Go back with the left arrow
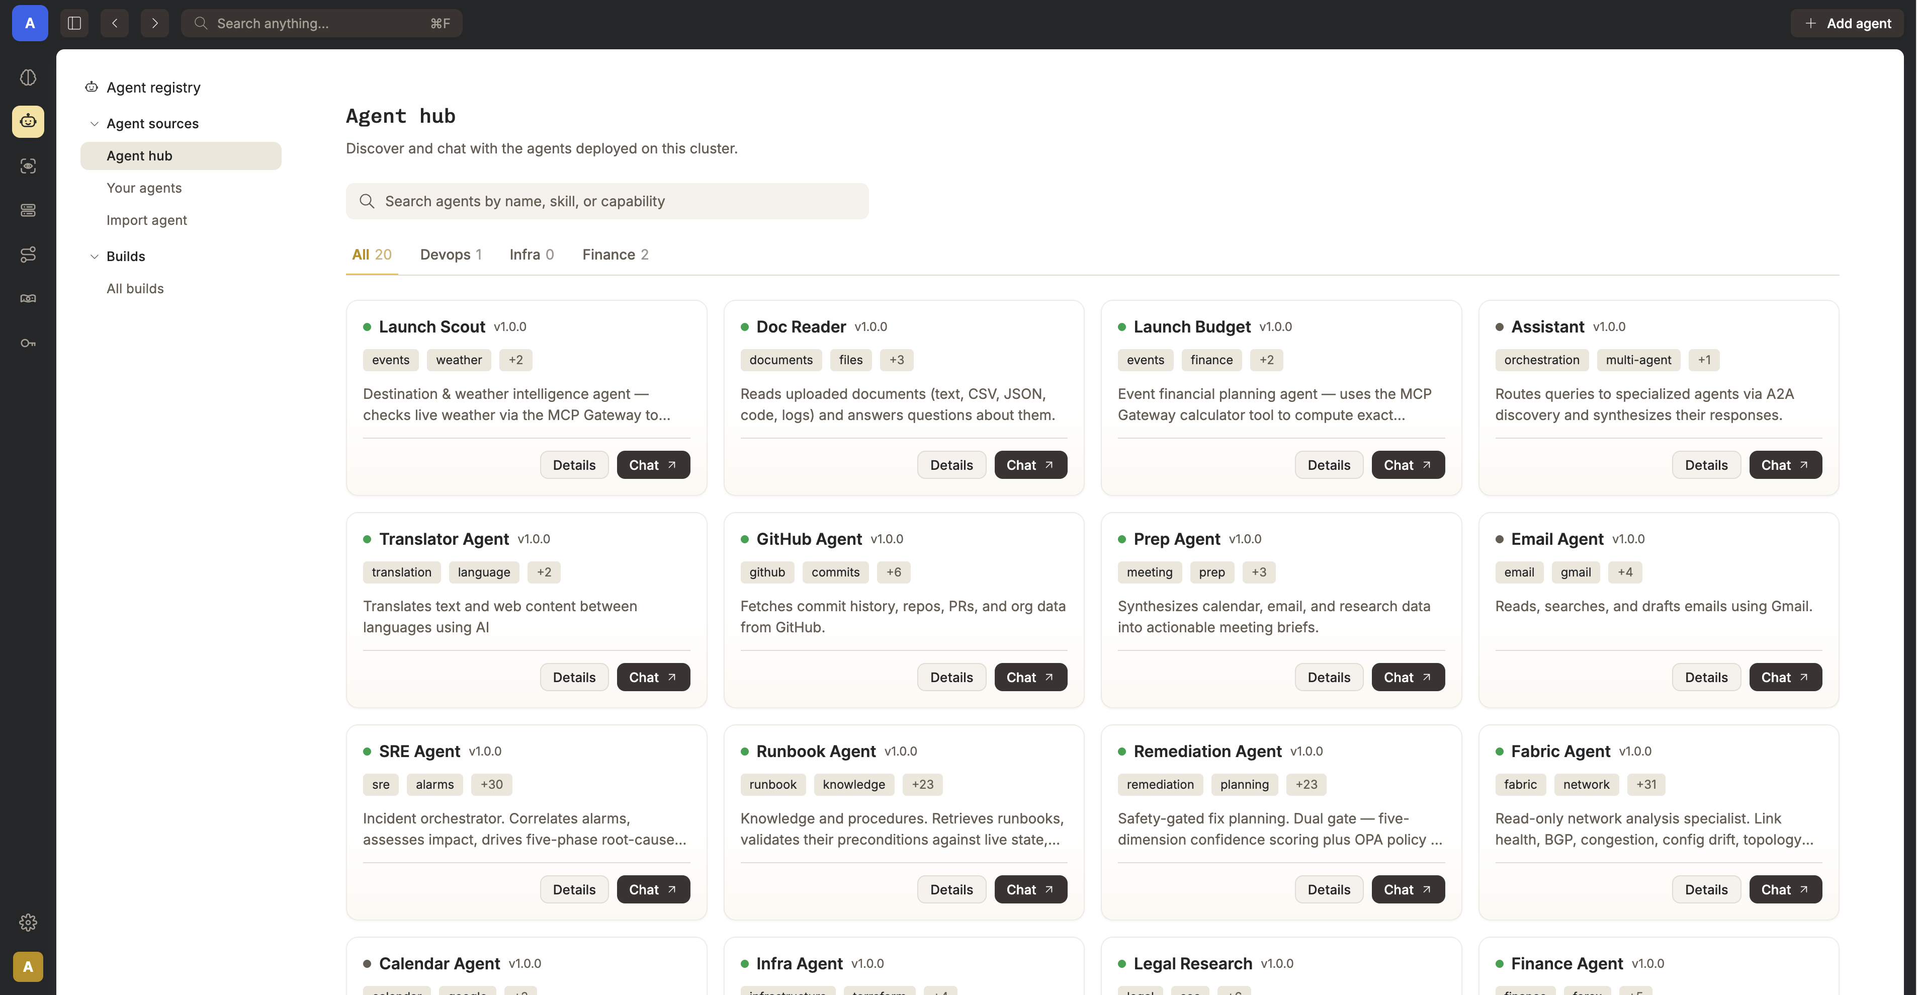Screen dimensions: 1917x995 [x=115, y=23]
